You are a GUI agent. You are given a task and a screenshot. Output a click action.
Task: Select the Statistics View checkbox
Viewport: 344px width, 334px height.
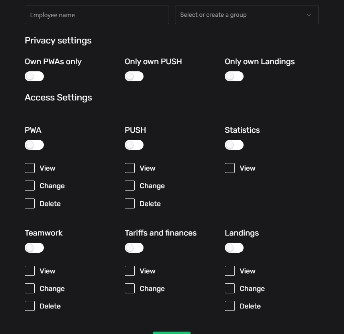(x=230, y=168)
